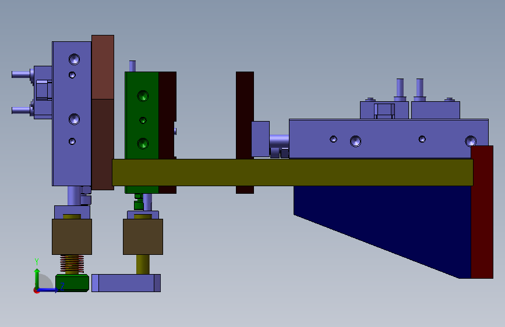
Task: Pick the standalone dark maroon vertical plate
Action: 245,115
